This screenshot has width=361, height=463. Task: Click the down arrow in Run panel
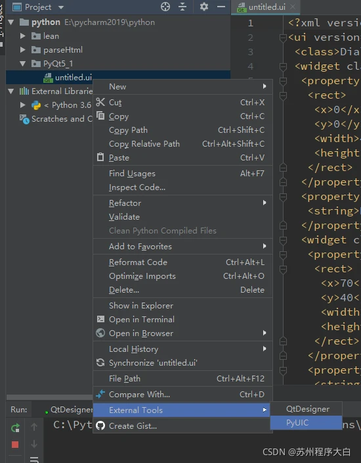34,444
